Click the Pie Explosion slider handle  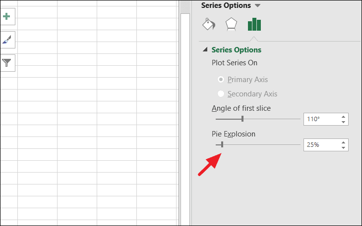pos(222,144)
